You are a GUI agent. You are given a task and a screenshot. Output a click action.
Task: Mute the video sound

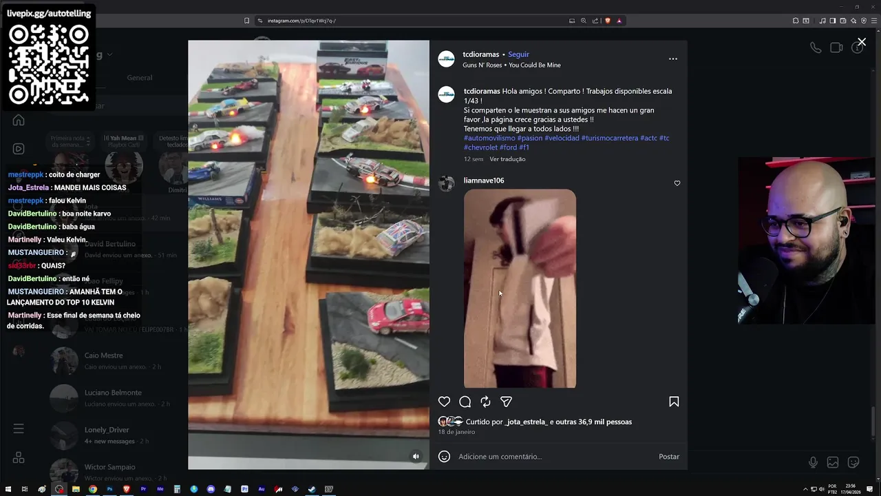416,456
